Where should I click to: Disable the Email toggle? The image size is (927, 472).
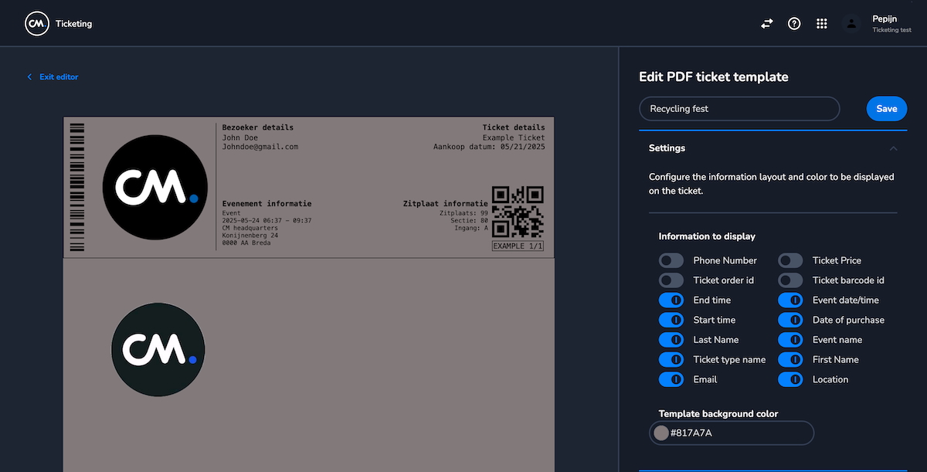[671, 379]
